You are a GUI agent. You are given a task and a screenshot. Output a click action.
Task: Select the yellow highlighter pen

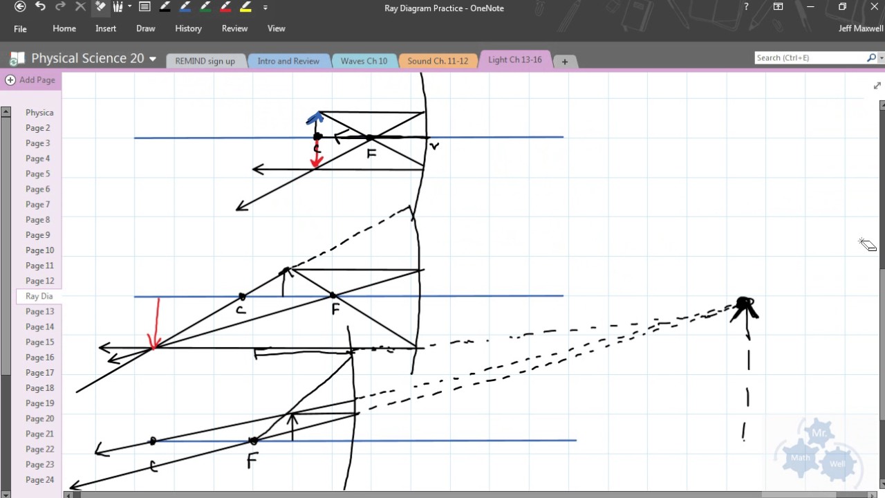(x=245, y=7)
